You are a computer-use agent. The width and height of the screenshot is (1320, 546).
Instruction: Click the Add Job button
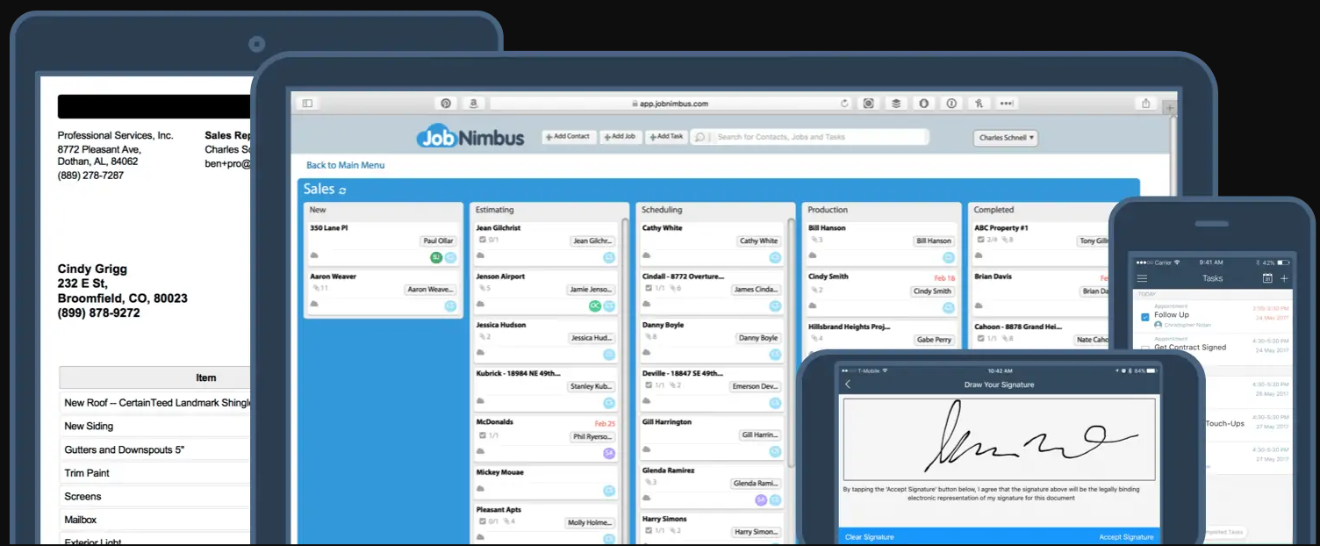pos(621,137)
